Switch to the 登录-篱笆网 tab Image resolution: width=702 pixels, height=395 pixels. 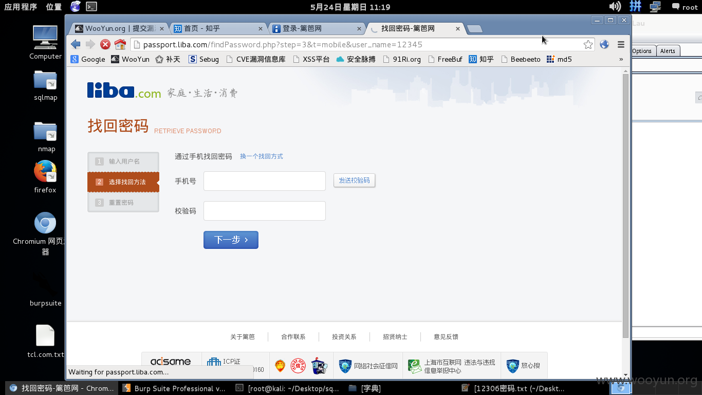[317, 29]
